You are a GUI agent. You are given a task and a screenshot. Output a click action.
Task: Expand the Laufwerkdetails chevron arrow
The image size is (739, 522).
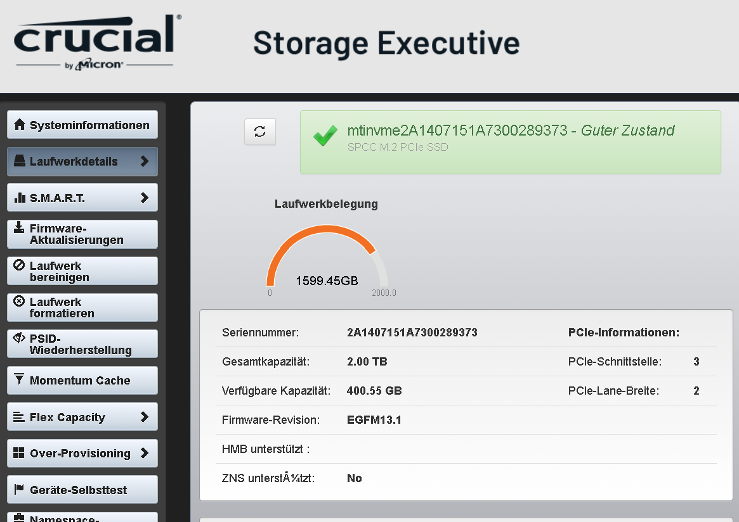tap(145, 161)
